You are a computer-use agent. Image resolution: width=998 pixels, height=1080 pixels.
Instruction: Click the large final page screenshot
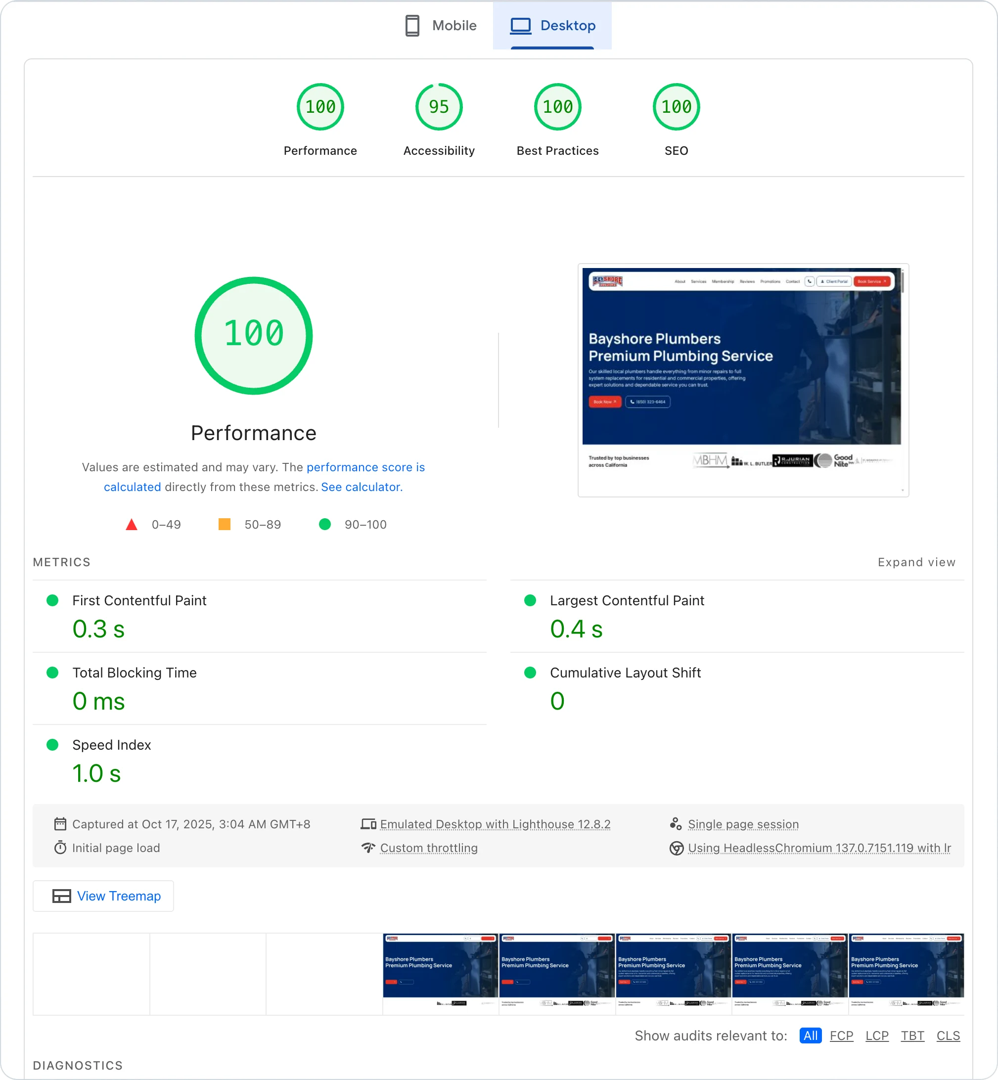(742, 380)
